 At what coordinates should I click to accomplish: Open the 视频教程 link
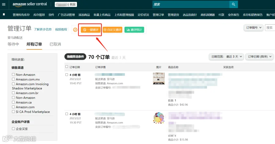[61, 29]
